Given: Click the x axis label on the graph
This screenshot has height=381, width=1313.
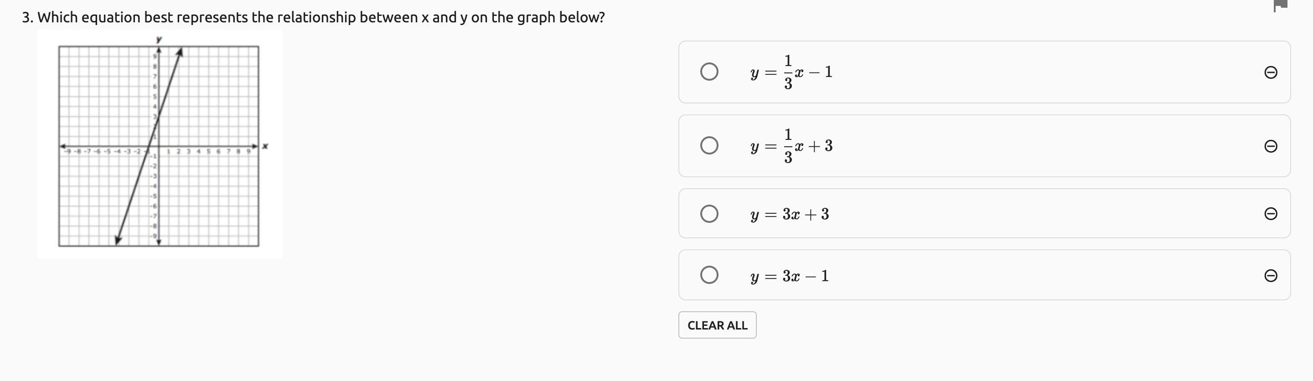Looking at the screenshot, I should 265,147.
